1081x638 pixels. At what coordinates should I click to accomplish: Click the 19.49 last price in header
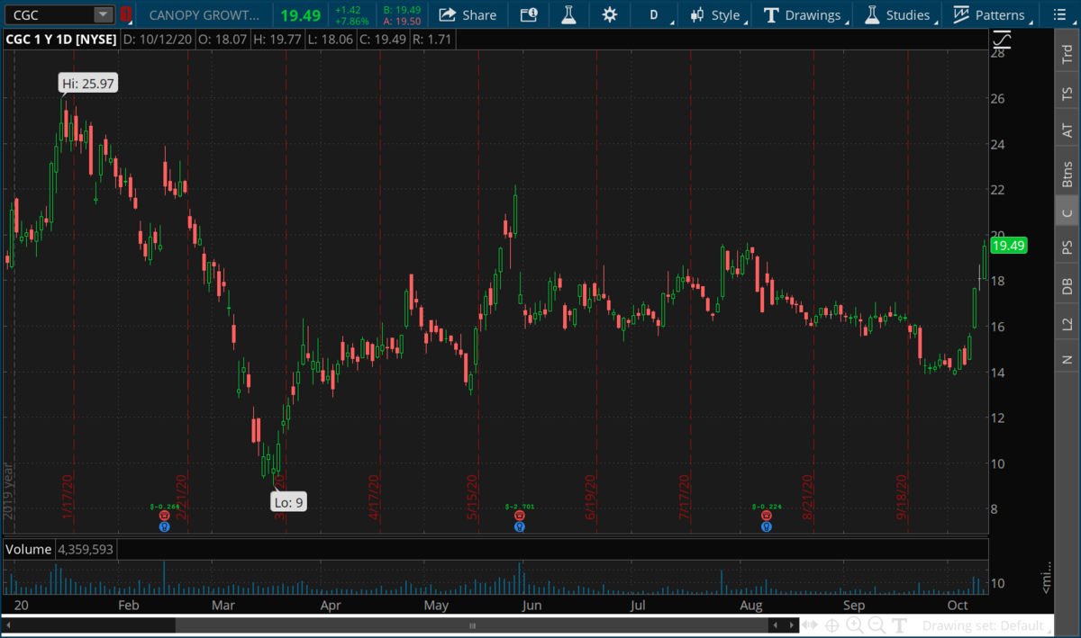[x=301, y=15]
